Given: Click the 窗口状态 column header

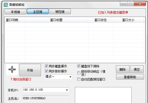Looking at the screenshot, I should click(x=100, y=20).
